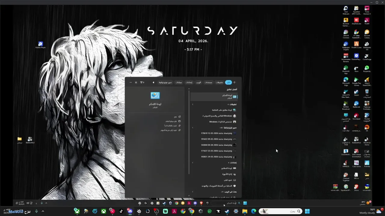Launch Battle.net desktop shortcut
The image size is (385, 216).
(356, 105)
